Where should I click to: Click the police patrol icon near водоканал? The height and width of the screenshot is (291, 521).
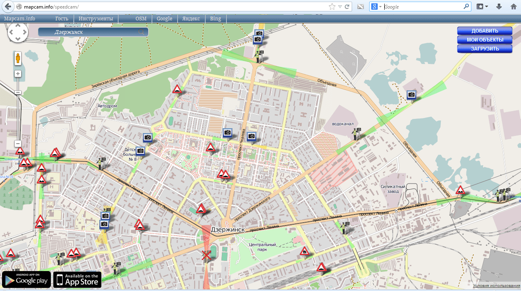click(357, 133)
